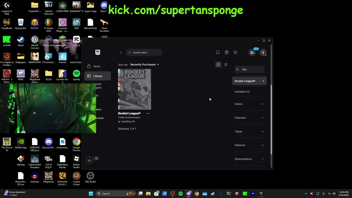The height and width of the screenshot is (198, 352).
Task: Open Recycle Bin desktop icon
Action: click(21, 24)
